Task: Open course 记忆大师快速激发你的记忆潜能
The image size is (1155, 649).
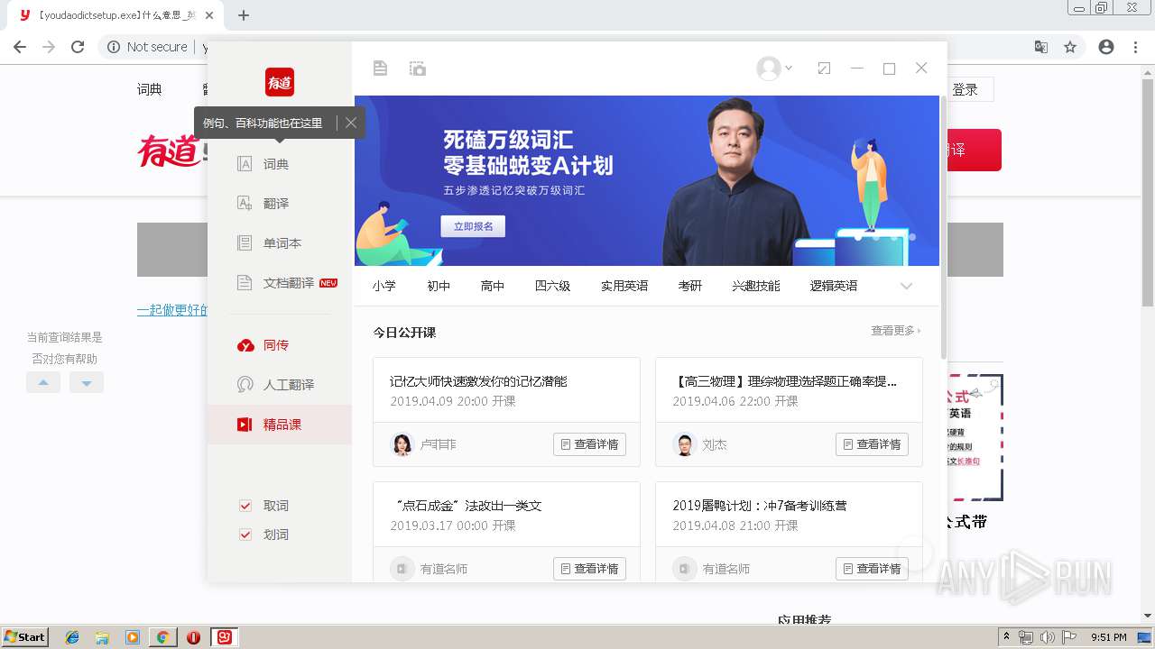Action: tap(478, 381)
